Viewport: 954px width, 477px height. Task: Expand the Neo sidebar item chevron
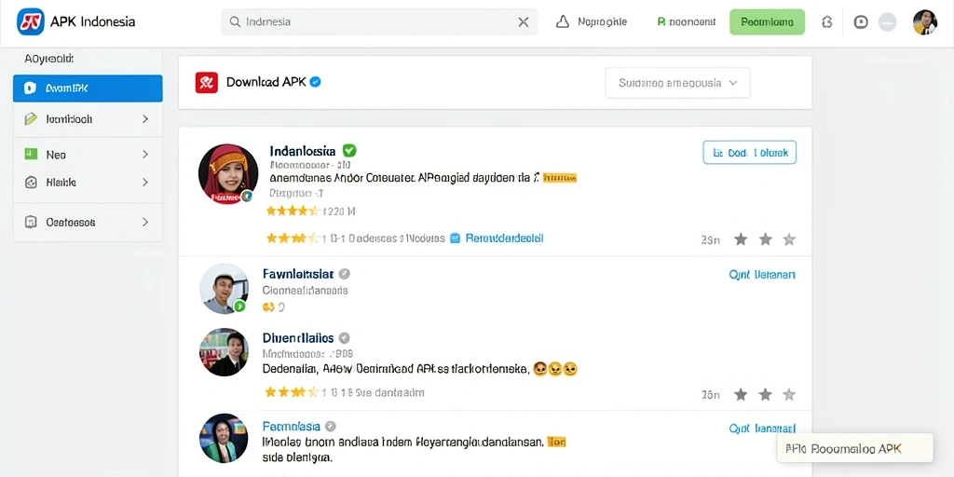pyautogui.click(x=145, y=155)
